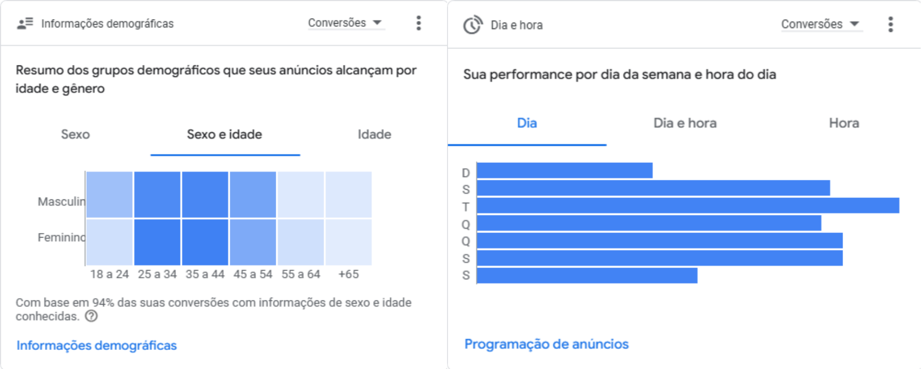The height and width of the screenshot is (369, 921).
Task: Switch to the Idade tab
Action: (374, 135)
